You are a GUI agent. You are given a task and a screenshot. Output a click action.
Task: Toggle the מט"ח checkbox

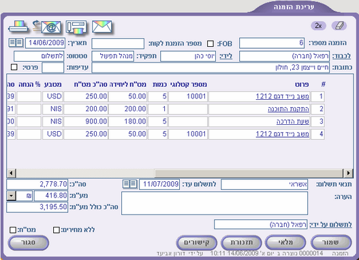click(13, 229)
